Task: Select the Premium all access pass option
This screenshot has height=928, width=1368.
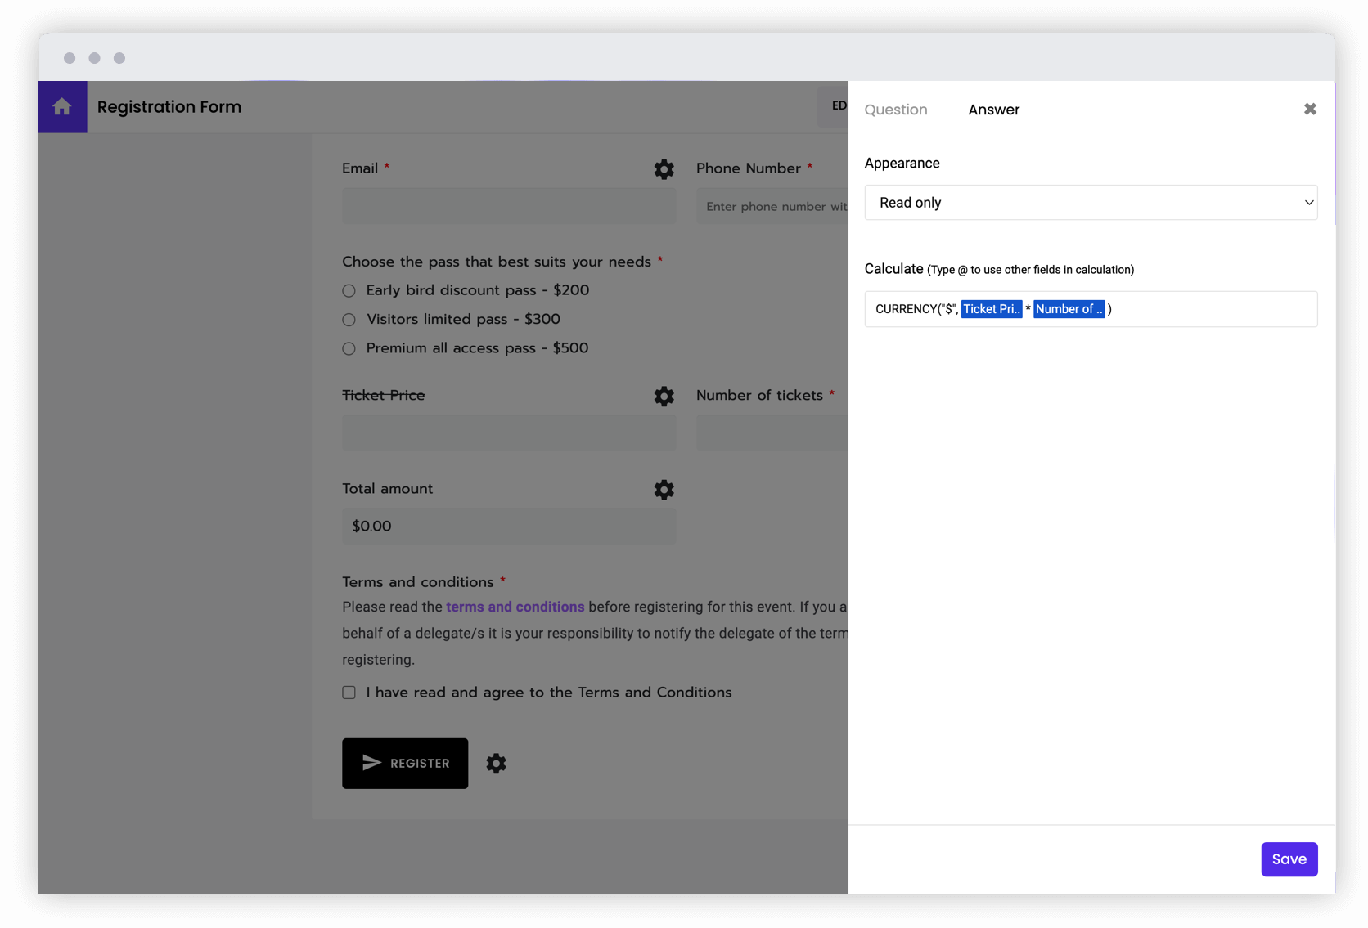Action: pos(349,348)
